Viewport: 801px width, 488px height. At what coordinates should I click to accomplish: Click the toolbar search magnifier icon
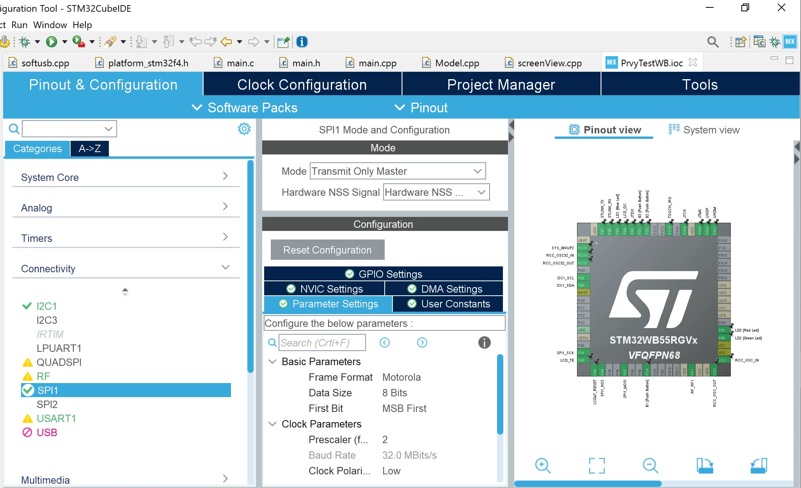click(713, 42)
